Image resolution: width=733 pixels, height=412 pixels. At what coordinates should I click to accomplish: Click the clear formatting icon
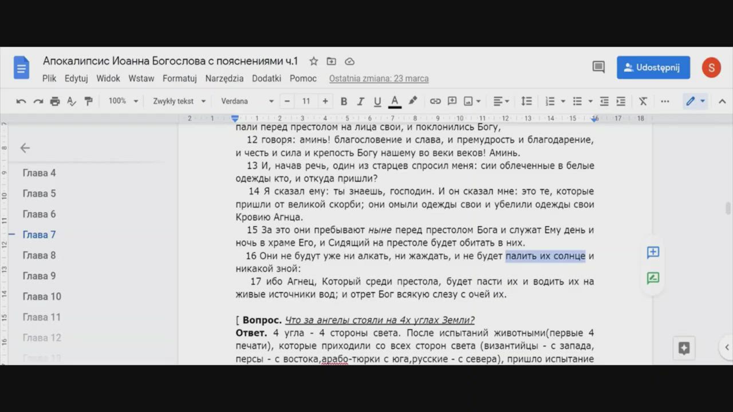pyautogui.click(x=643, y=101)
